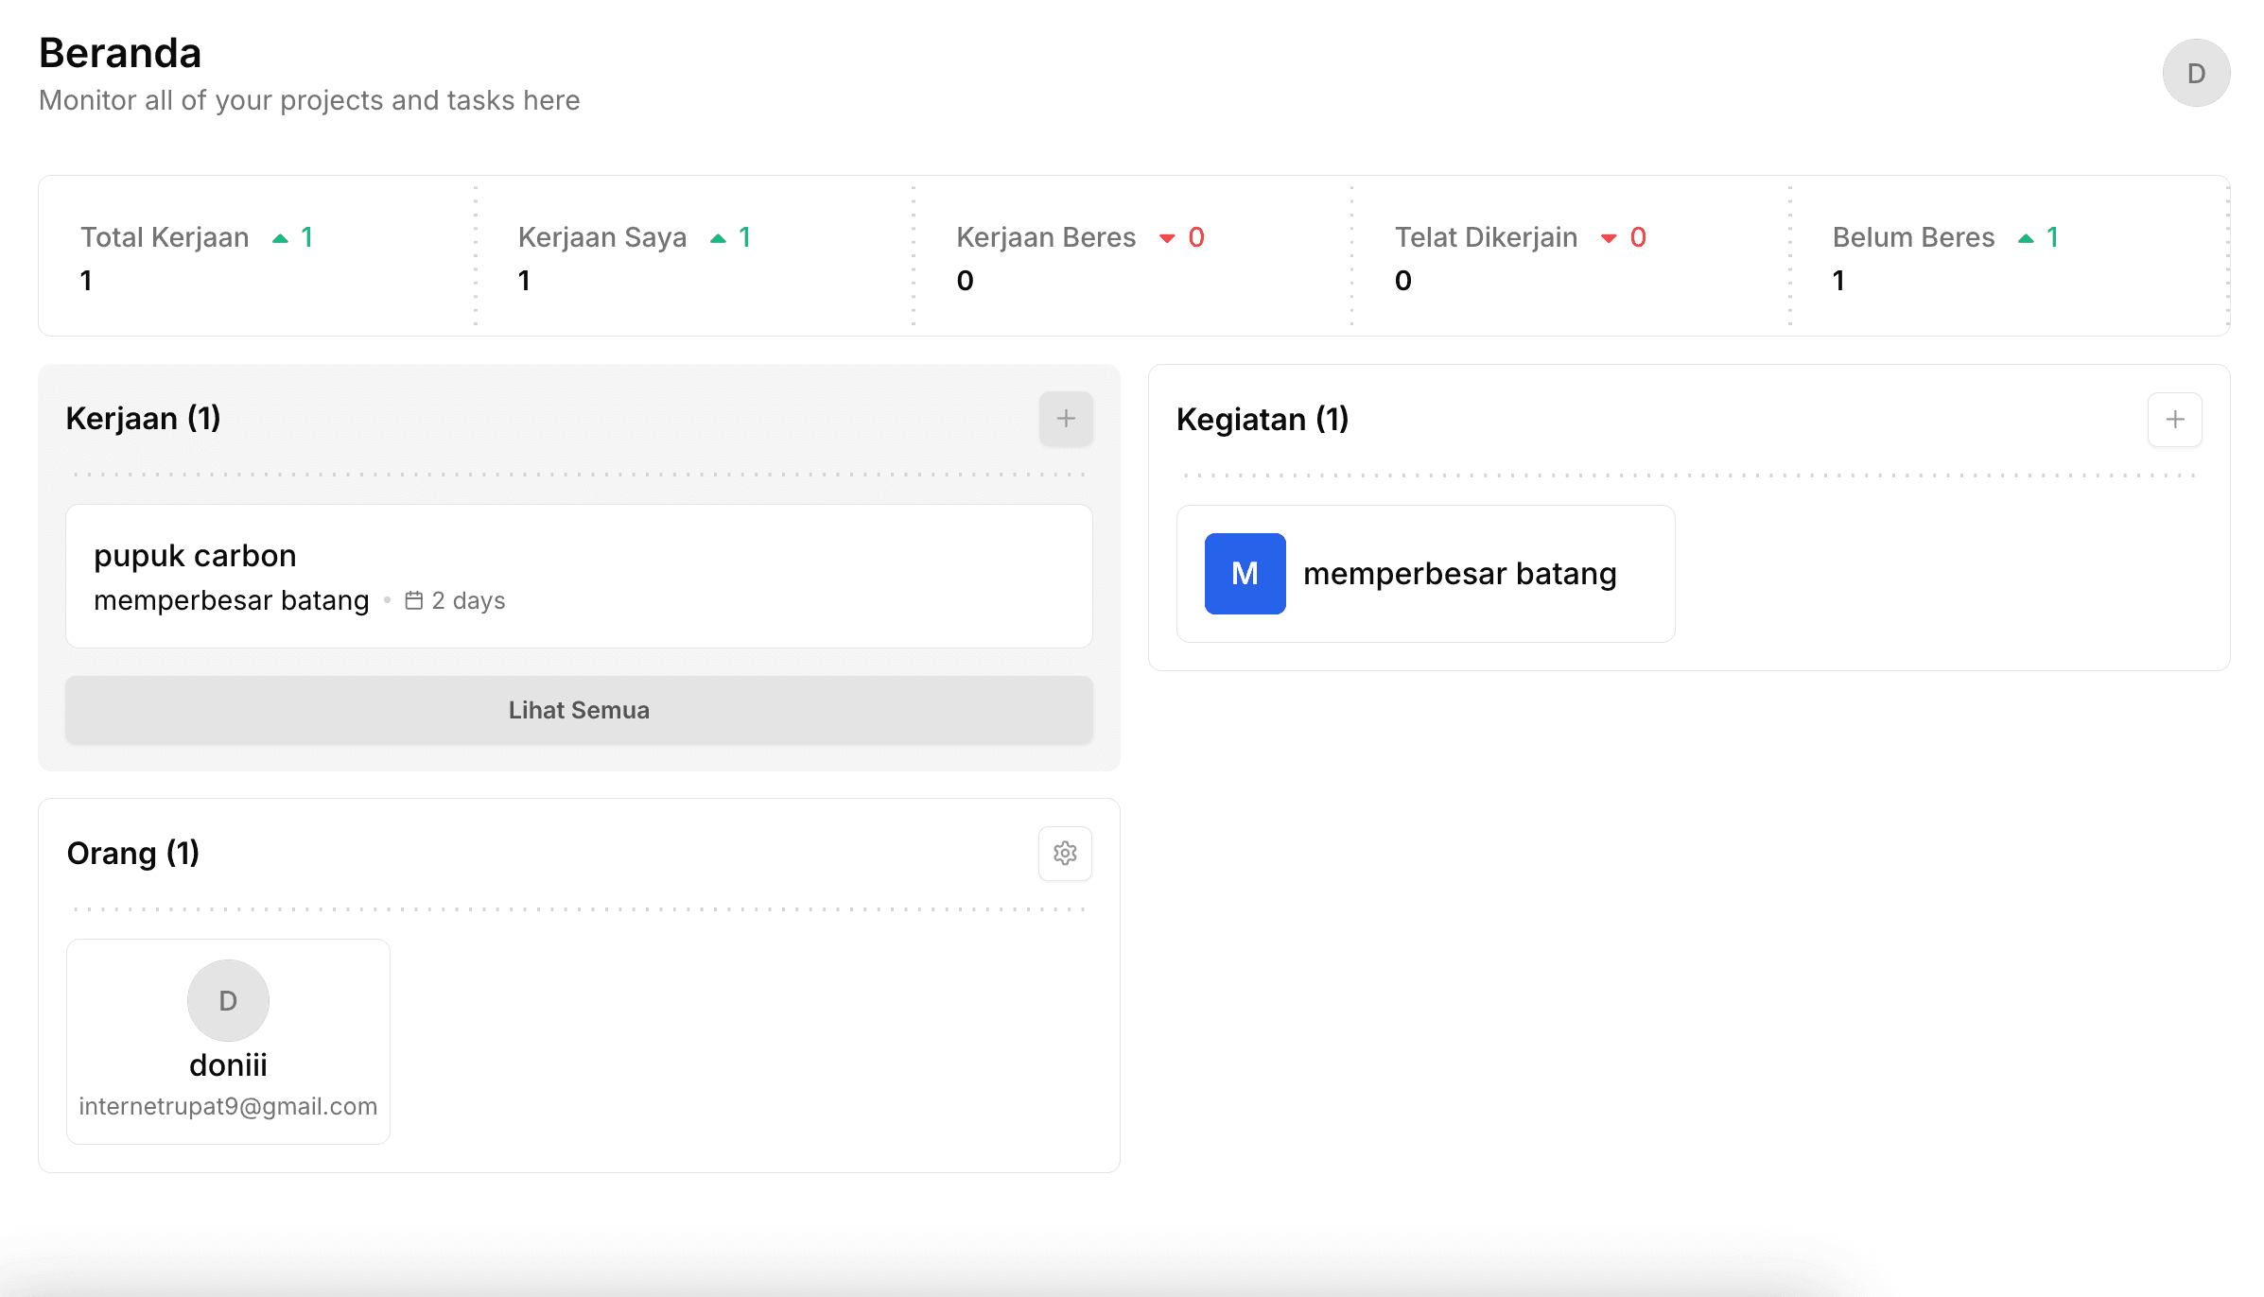Click the green arrow beside Kerjaan Saya

coord(717,237)
